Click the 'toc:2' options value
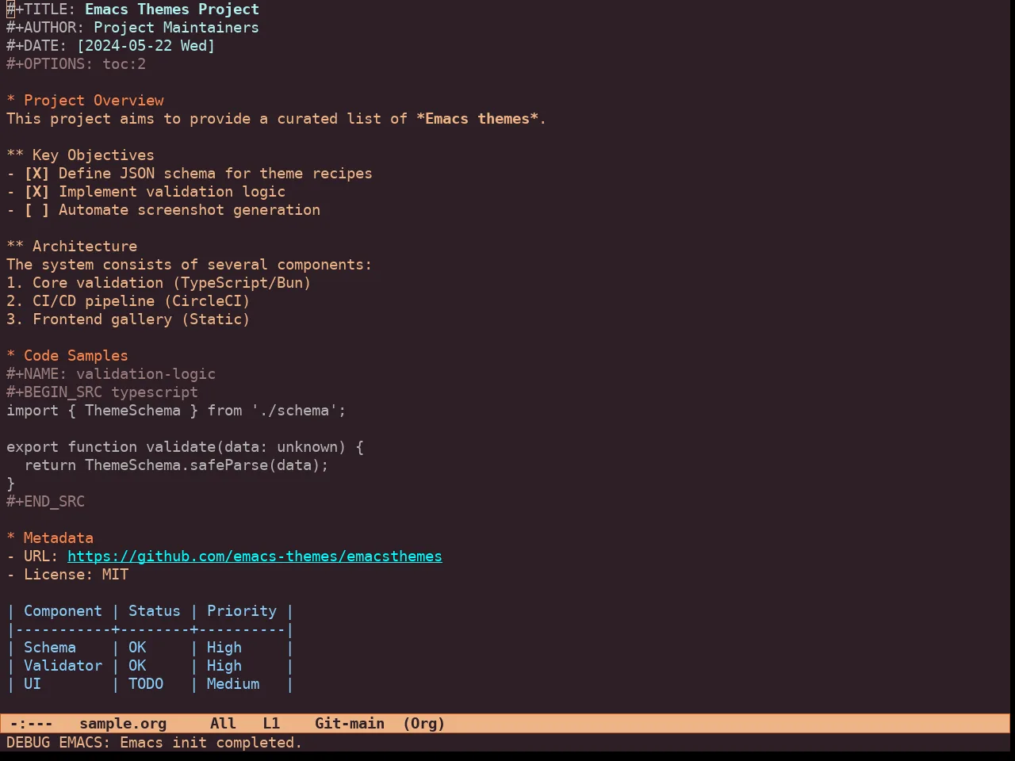 click(x=124, y=64)
